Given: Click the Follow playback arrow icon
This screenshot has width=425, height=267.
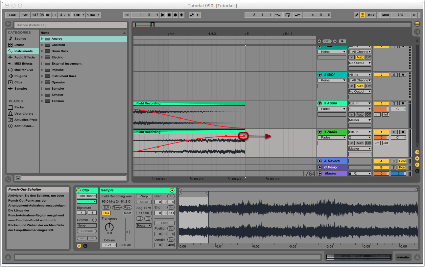Looking at the screenshot, I should [127, 15].
